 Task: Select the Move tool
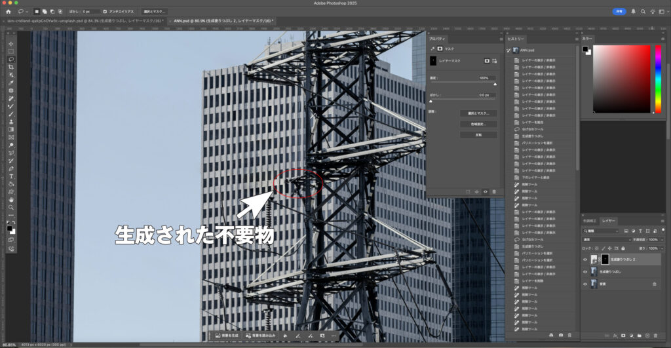click(x=11, y=44)
